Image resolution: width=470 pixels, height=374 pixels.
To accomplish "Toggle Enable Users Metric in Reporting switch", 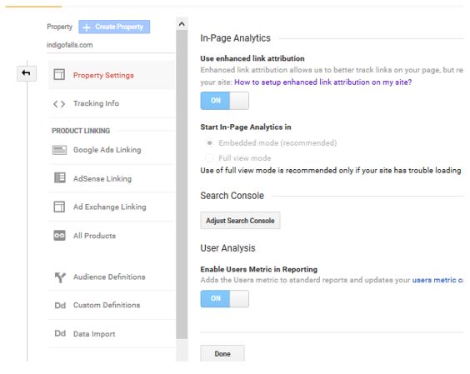I will [x=224, y=298].
